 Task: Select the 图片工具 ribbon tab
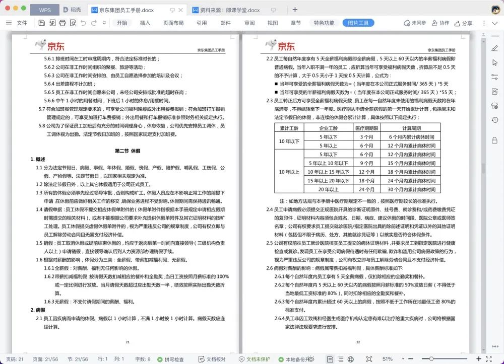coord(358,23)
